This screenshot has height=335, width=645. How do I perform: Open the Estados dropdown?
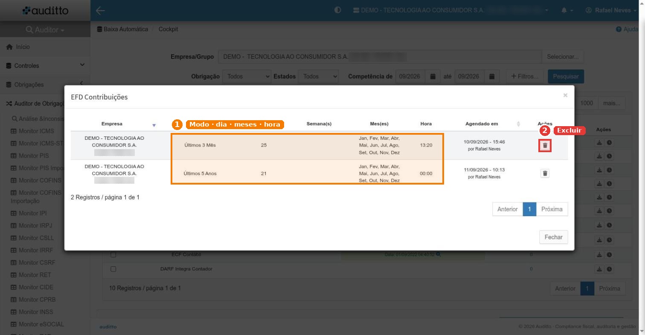pyautogui.click(x=318, y=76)
